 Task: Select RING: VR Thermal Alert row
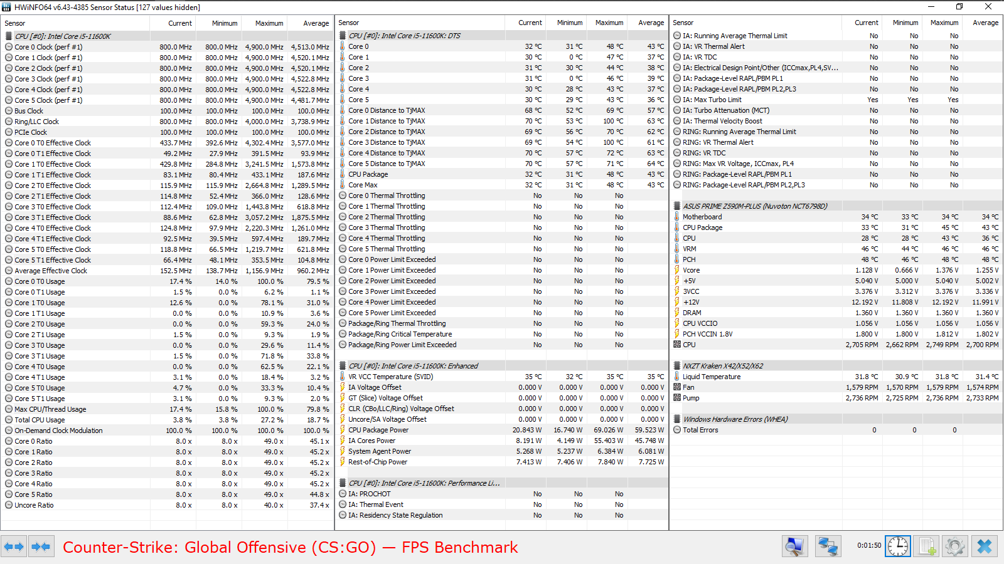click(836, 142)
